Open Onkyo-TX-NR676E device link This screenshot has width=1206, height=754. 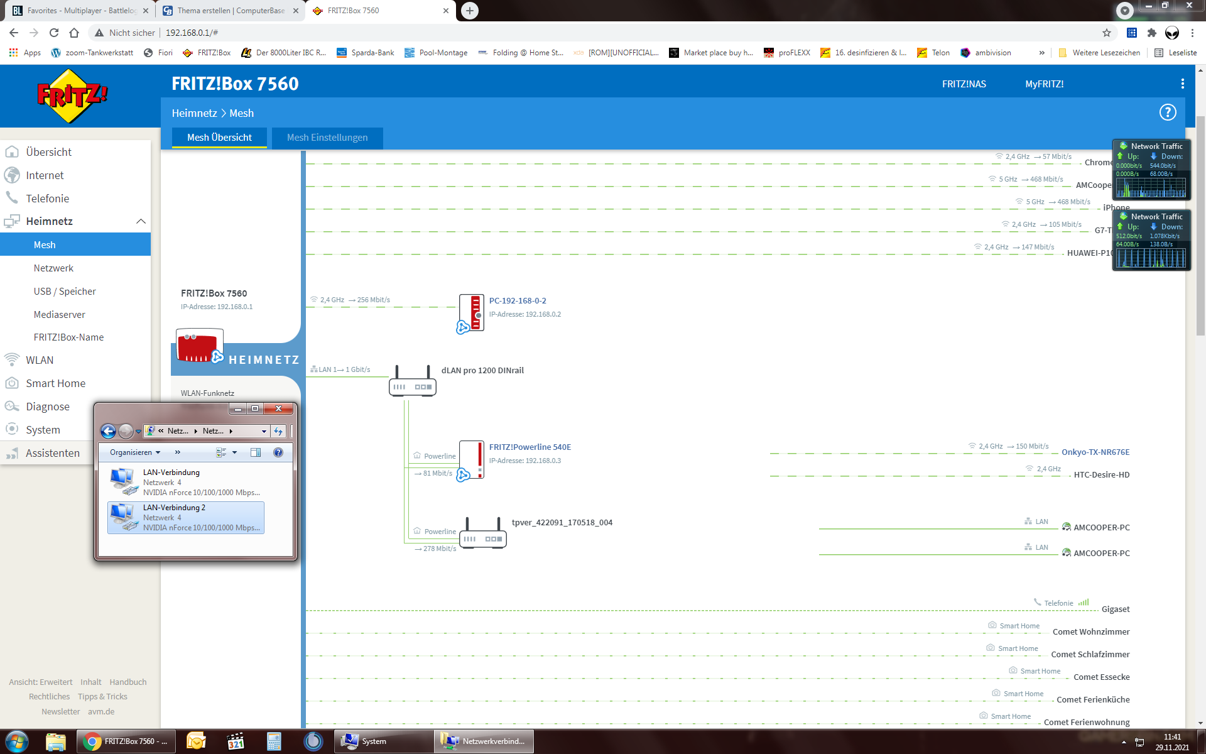coord(1095,452)
